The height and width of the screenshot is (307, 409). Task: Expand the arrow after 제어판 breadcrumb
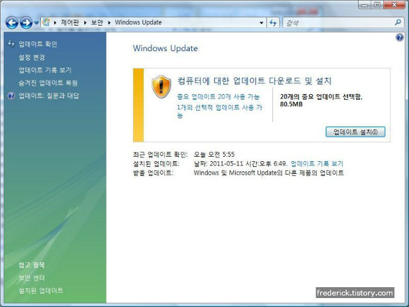pyautogui.click(x=85, y=23)
